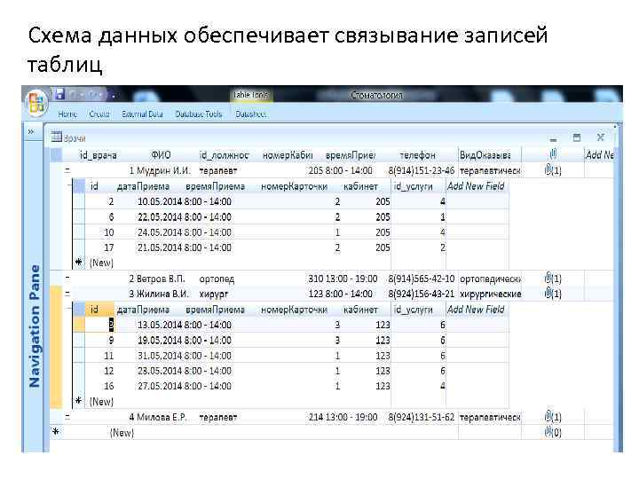
Task: Open attachment icon in Жилина В.И. row
Action: pyautogui.click(x=553, y=294)
